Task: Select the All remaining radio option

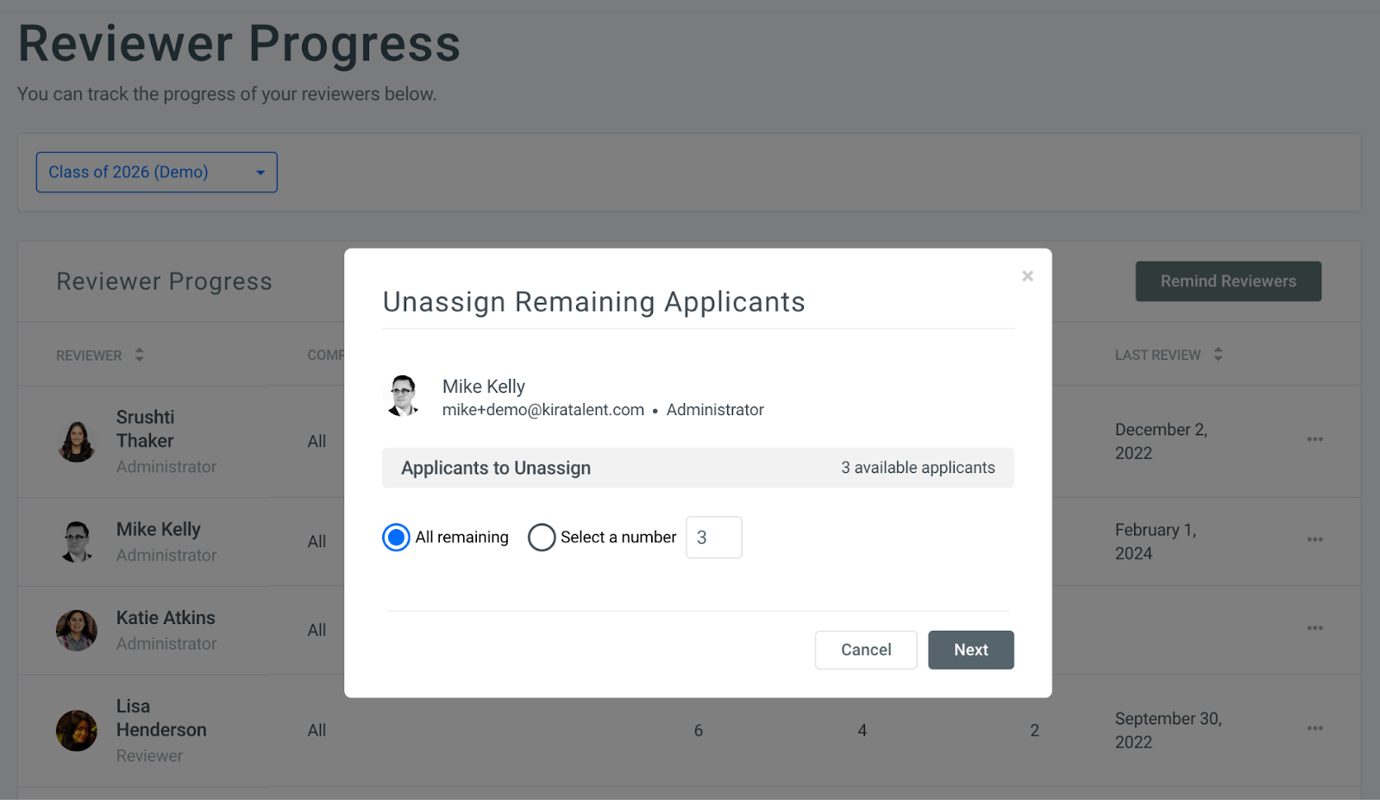Action: pos(396,538)
